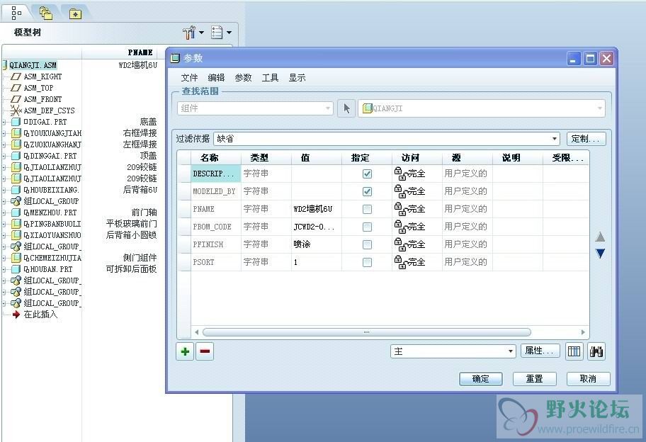Viewport: 646px width, 442px height.
Task: Click the 定制... button
Action: [586, 138]
